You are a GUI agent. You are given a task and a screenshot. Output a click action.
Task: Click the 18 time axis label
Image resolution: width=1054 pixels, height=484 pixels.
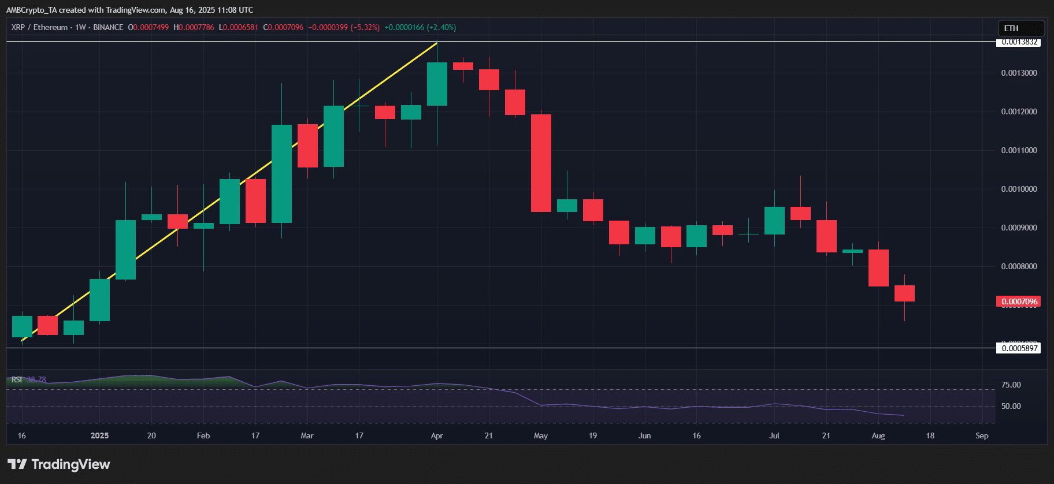tap(930, 435)
